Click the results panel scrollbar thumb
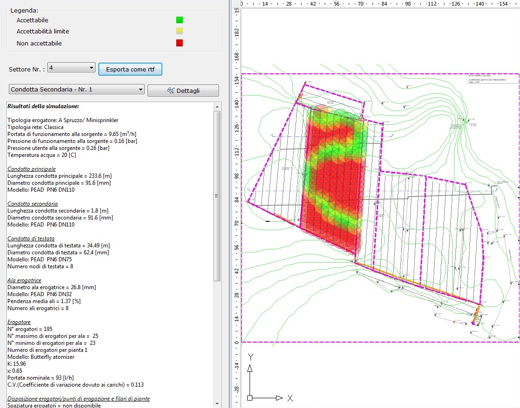Viewport: 520px width, 408px height. click(x=217, y=195)
